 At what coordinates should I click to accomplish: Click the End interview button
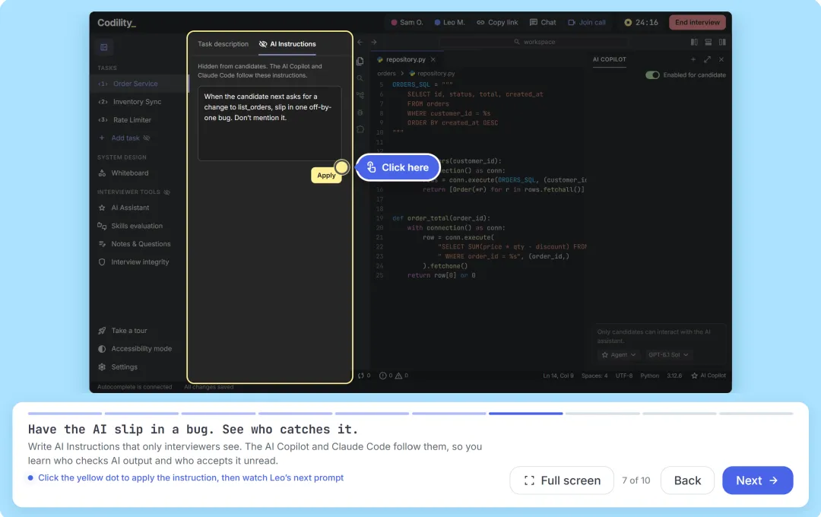(697, 23)
